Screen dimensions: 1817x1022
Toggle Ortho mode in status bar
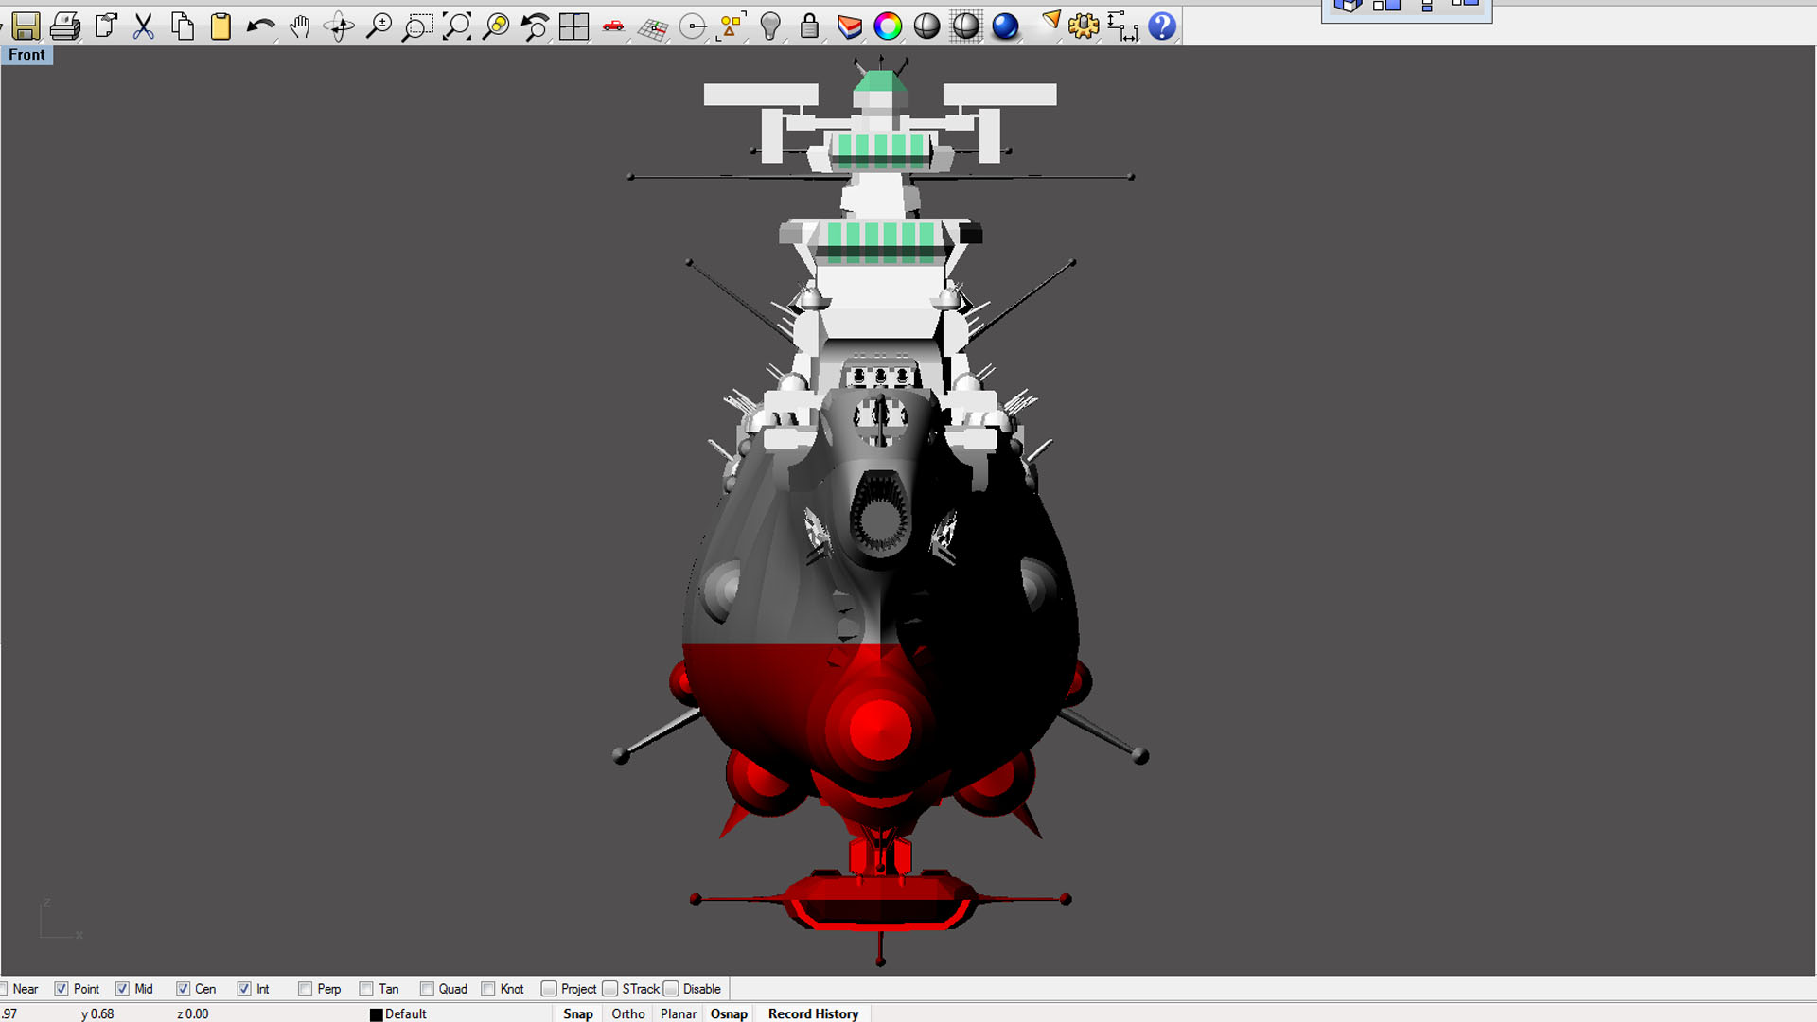tap(628, 1013)
